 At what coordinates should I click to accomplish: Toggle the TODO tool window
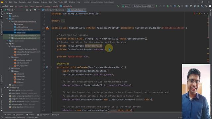tap(7, 115)
